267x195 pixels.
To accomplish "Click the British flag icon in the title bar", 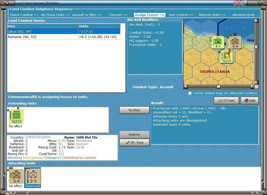I will tap(239, 3).
